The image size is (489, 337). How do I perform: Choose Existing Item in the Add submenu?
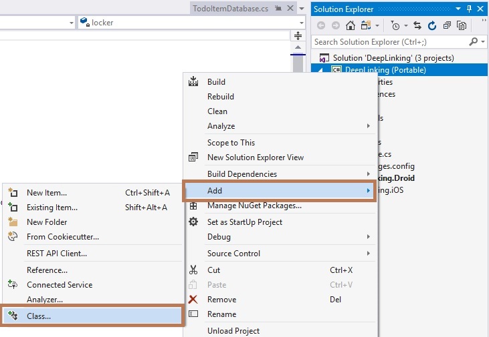93,208
